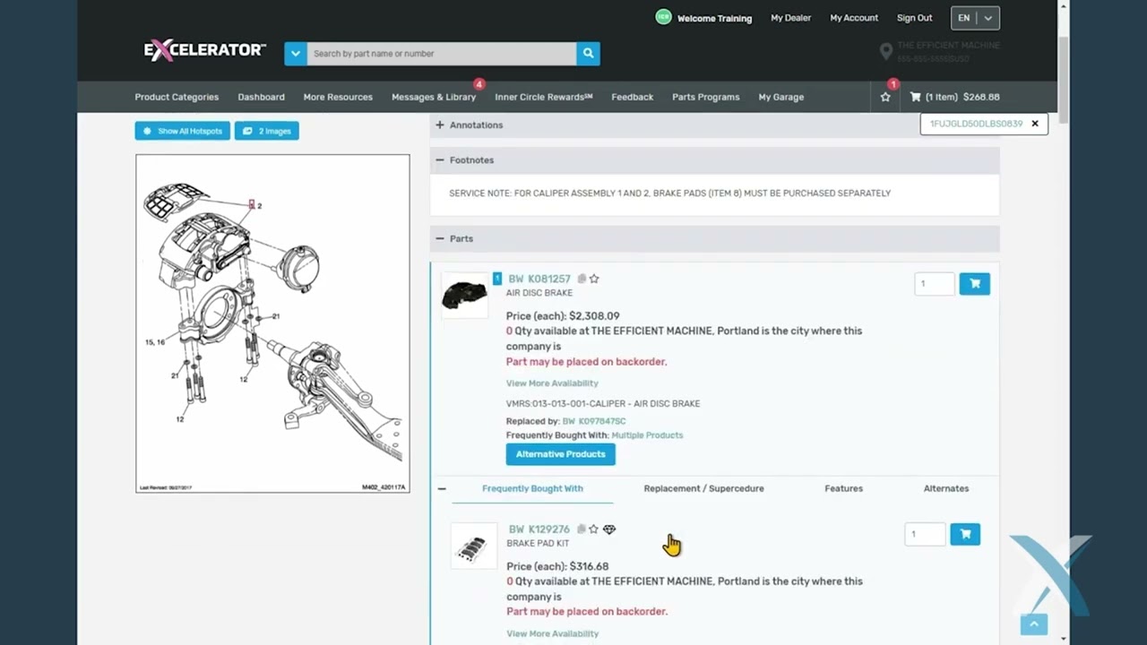Edit quantity field for BW K129276
Image resolution: width=1147 pixels, height=645 pixels.
pyautogui.click(x=925, y=535)
